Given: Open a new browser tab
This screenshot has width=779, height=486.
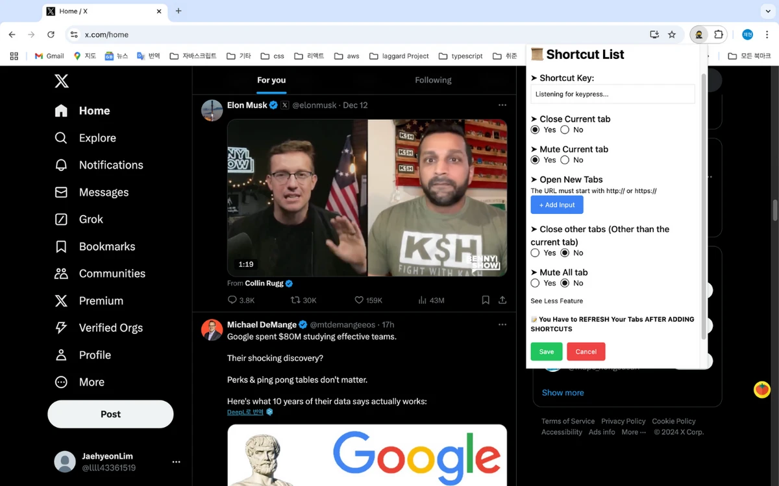Looking at the screenshot, I should 179,11.
